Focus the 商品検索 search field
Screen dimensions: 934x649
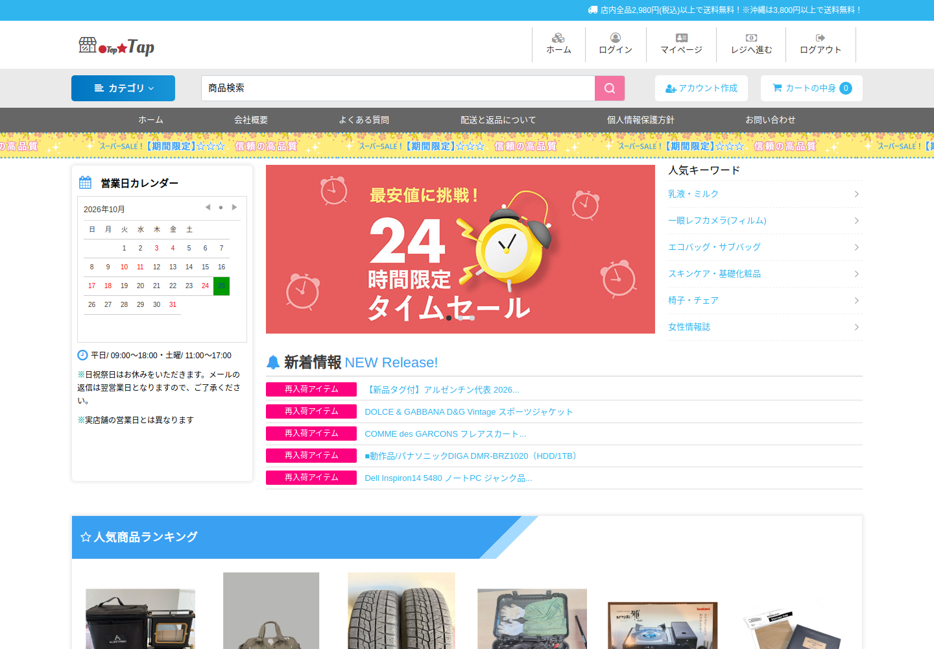pos(398,88)
